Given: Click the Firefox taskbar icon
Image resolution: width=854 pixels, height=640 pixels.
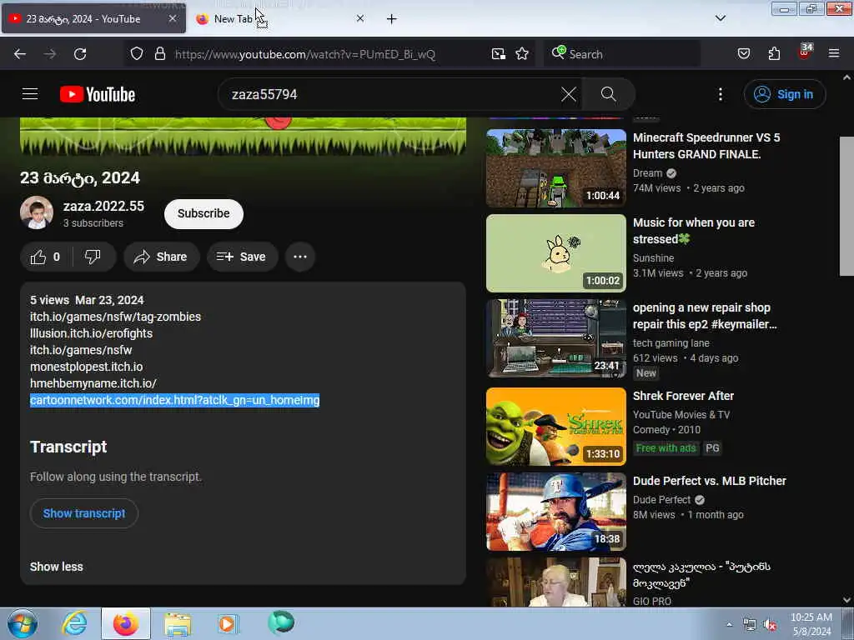Looking at the screenshot, I should point(126,623).
